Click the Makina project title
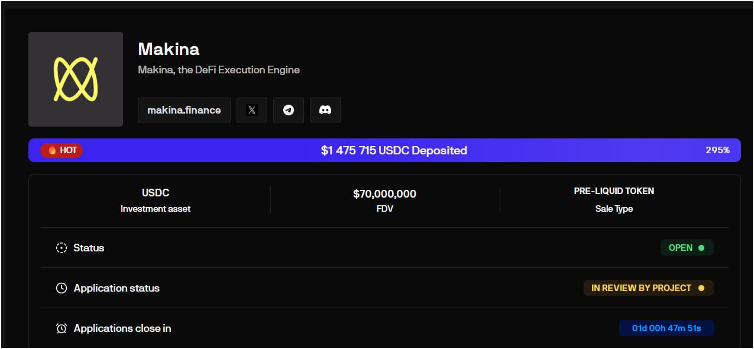Screen dimensions: 754x349 tap(169, 49)
